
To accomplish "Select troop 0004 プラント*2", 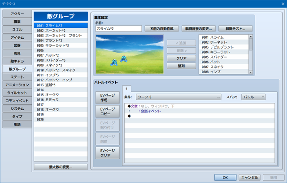I will 61,40.
